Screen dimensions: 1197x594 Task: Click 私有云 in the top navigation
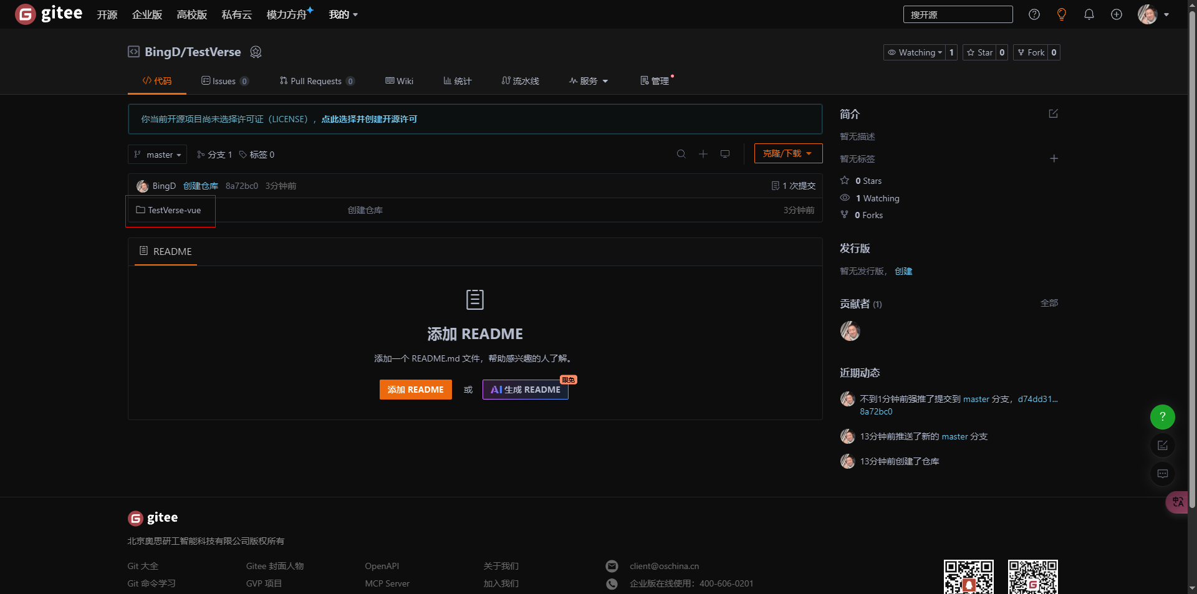point(237,14)
